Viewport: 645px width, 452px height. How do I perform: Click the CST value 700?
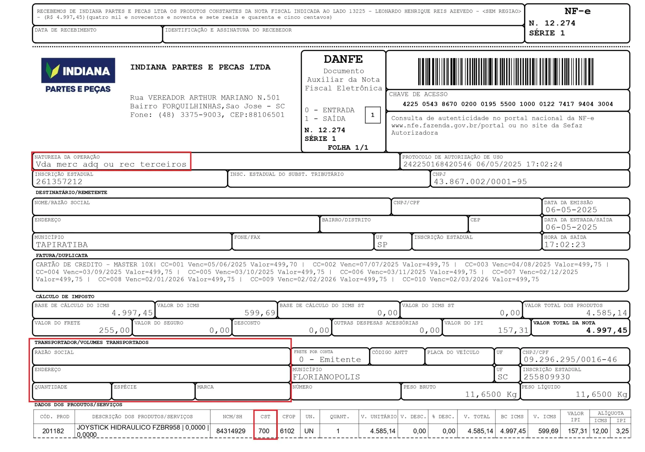264,431
